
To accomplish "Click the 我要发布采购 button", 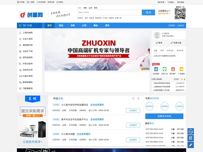I will 164,116.
